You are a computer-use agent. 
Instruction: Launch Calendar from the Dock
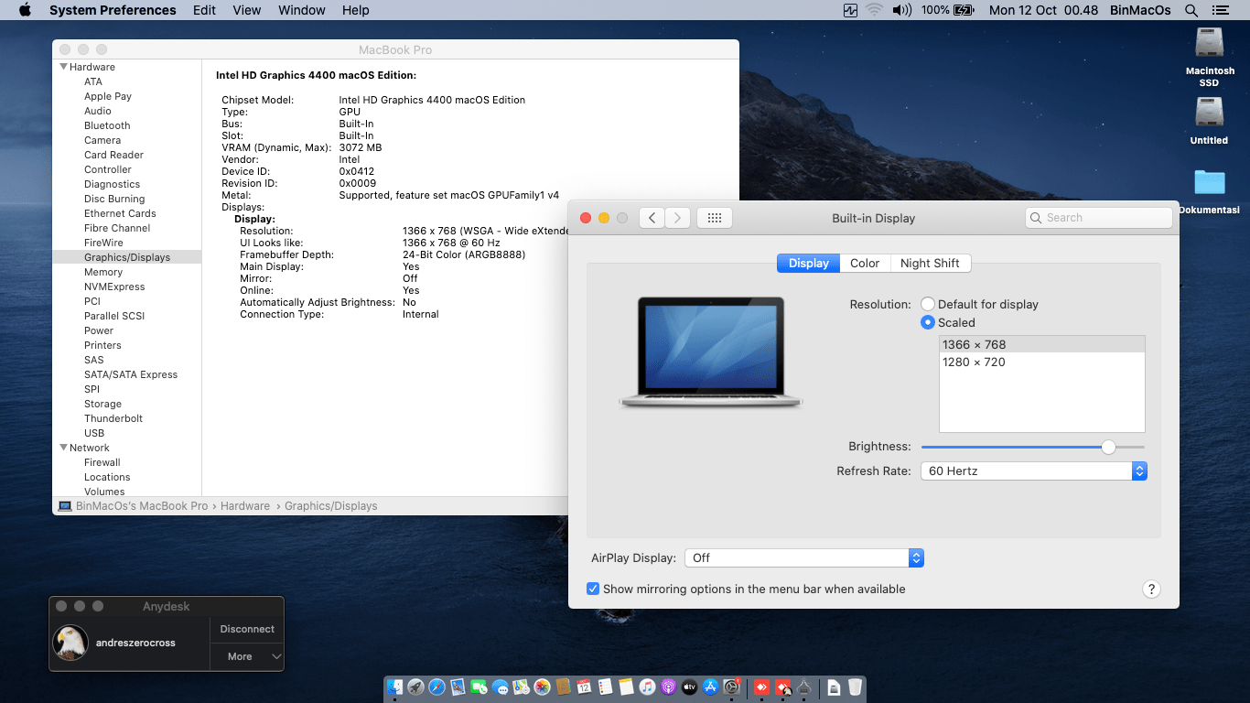pos(583,687)
